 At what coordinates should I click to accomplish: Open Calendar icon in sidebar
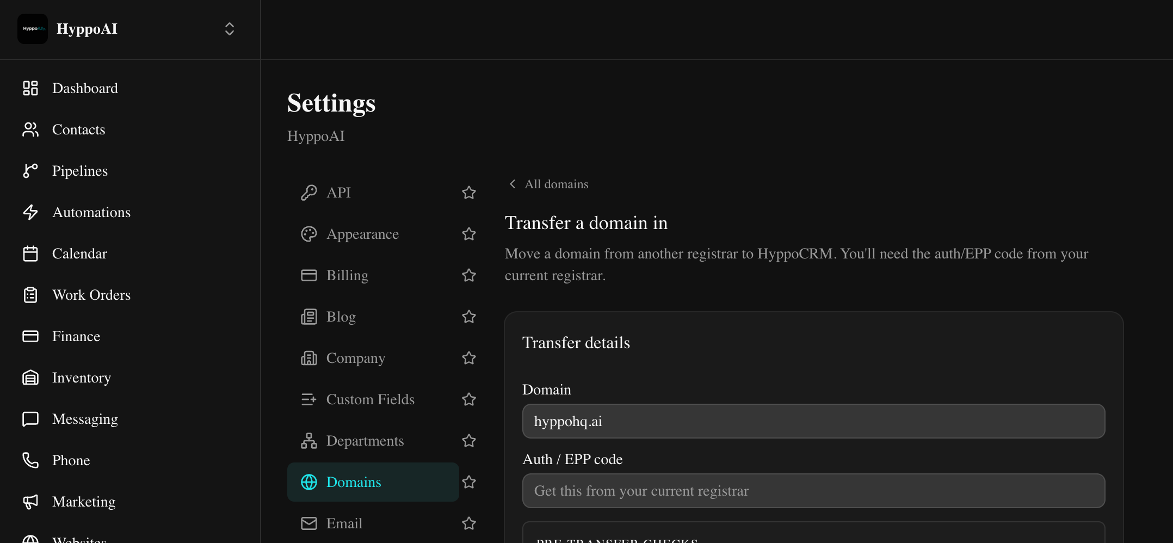30,254
